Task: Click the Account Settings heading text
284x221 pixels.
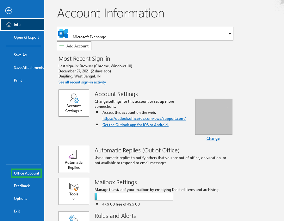Action: [116, 94]
